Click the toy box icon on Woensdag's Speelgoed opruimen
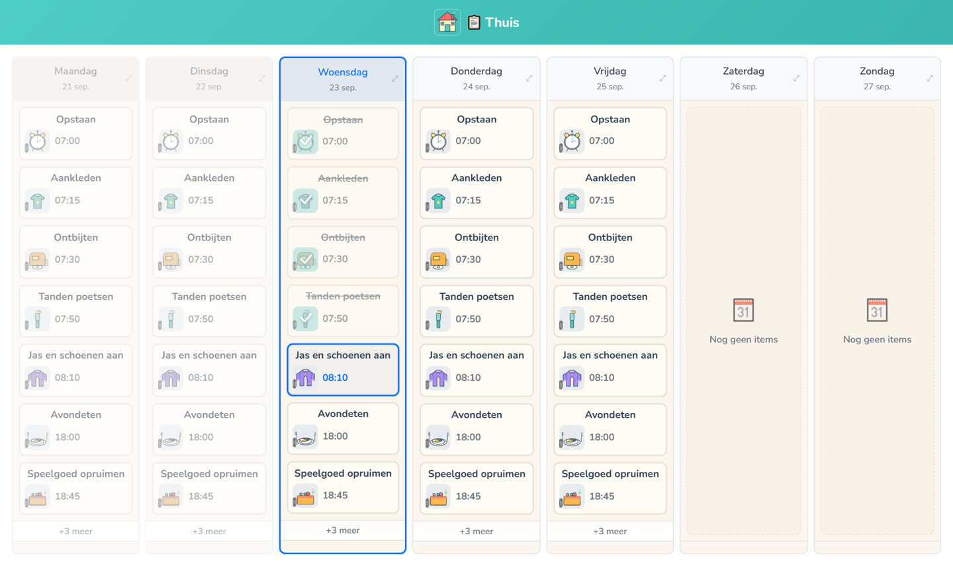This screenshot has height=566, width=953. coord(305,495)
